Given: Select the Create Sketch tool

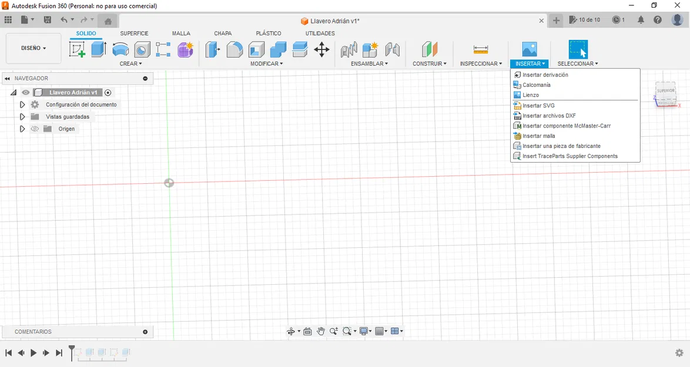Looking at the screenshot, I should pos(77,49).
